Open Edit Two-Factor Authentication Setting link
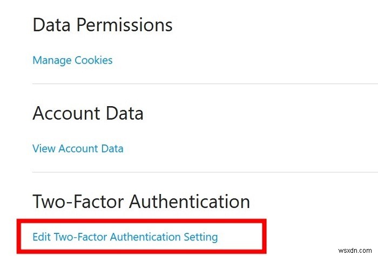This screenshot has height=256, width=378. 125,237
